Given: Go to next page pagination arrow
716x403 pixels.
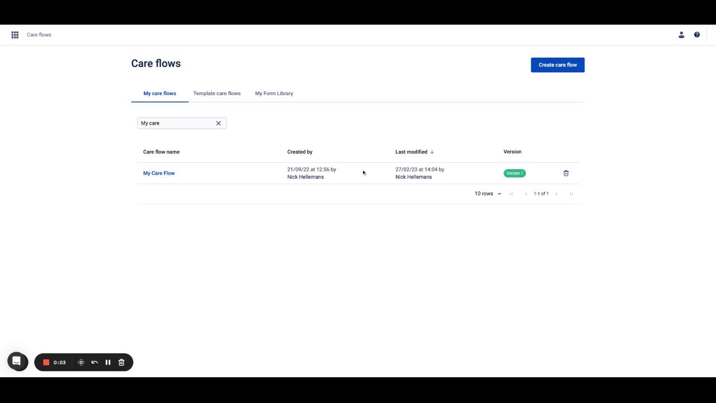Looking at the screenshot, I should 556,194.
